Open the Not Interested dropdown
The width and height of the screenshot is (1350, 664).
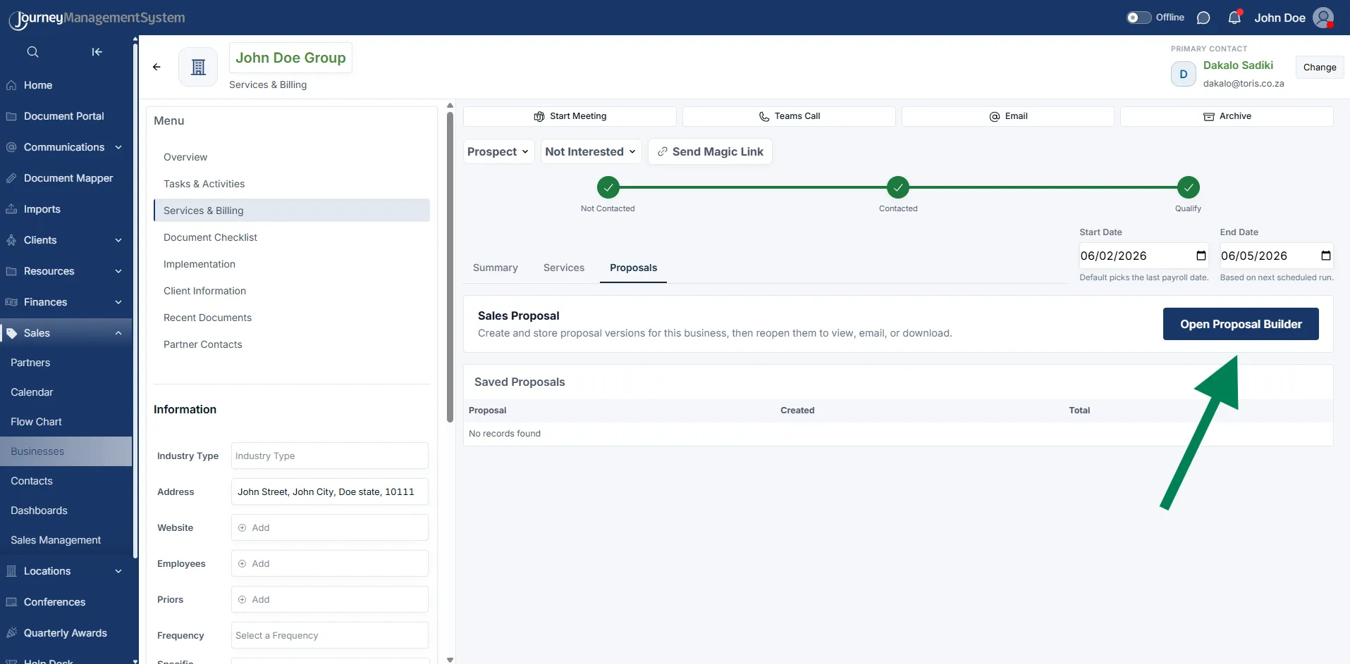tap(591, 151)
